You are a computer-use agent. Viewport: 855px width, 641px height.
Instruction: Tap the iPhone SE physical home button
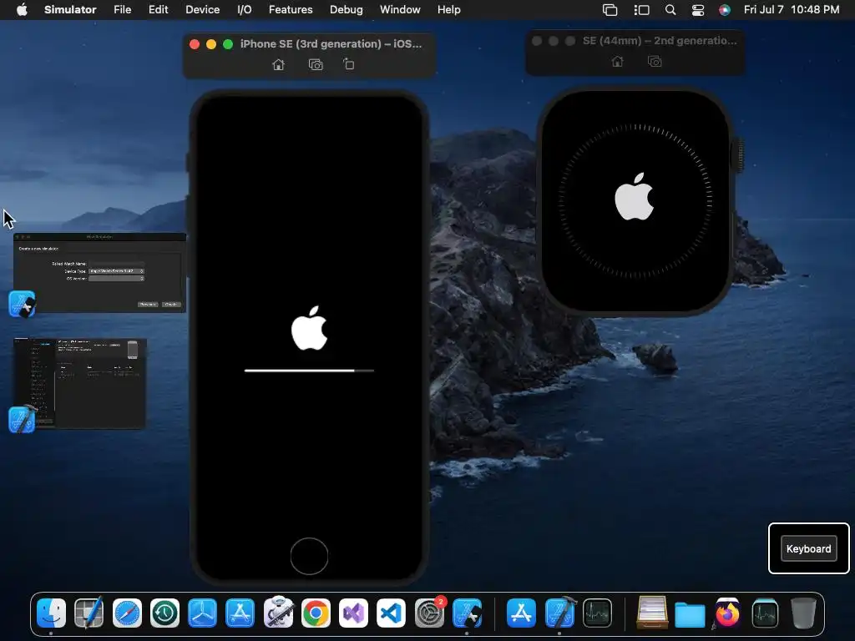(309, 556)
